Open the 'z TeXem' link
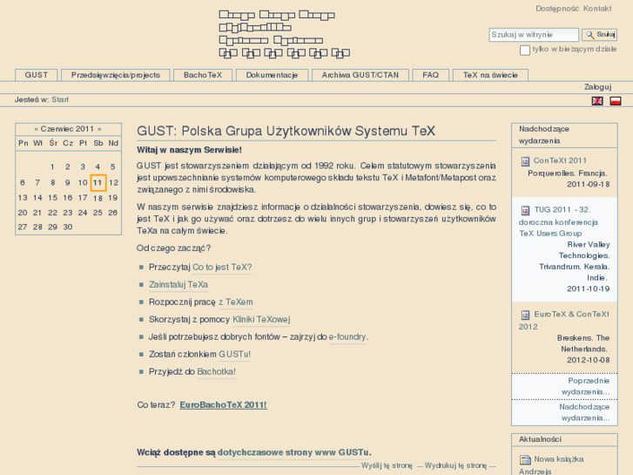 click(236, 302)
